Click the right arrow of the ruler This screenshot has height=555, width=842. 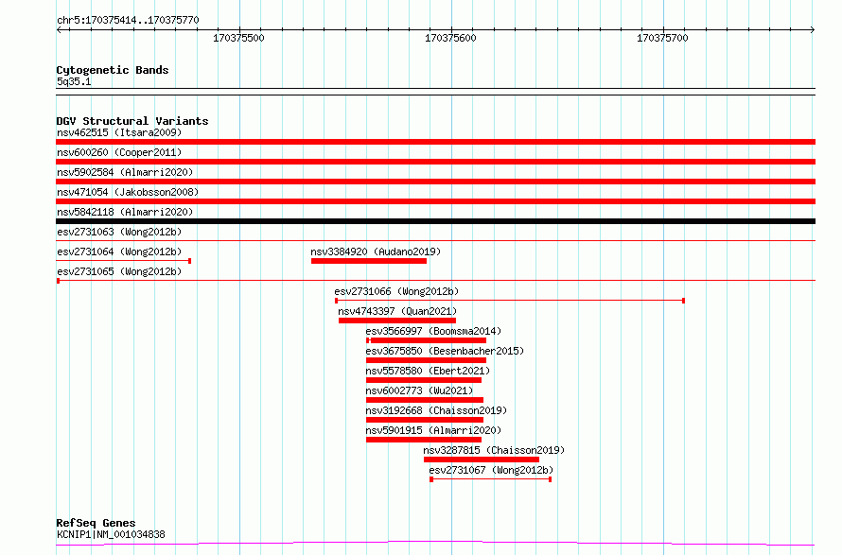pyautogui.click(x=813, y=29)
